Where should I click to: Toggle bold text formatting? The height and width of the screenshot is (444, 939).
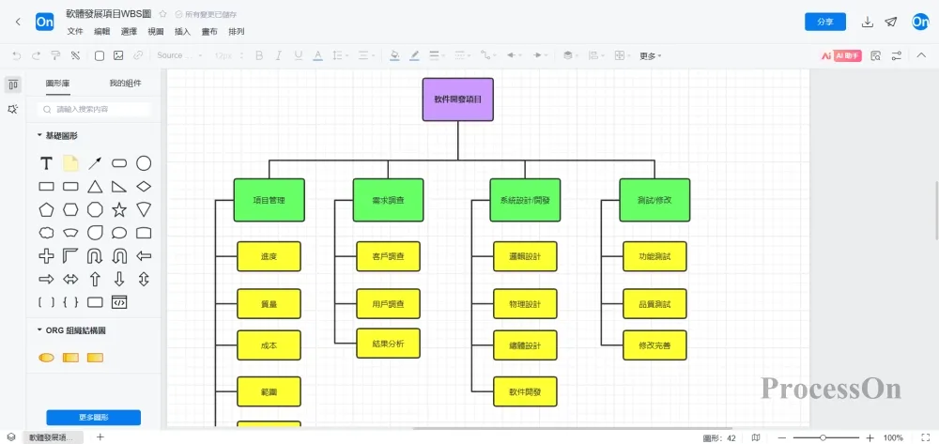pyautogui.click(x=259, y=55)
